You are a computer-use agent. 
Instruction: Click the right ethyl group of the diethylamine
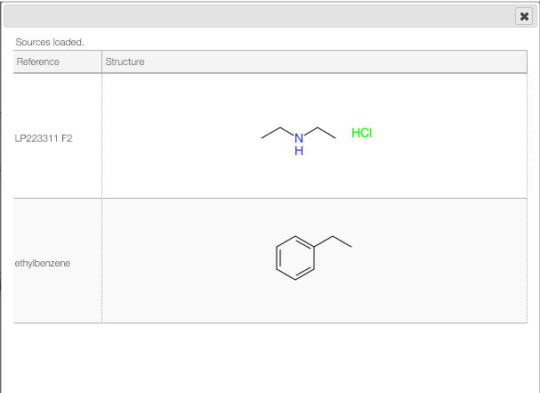320,133
